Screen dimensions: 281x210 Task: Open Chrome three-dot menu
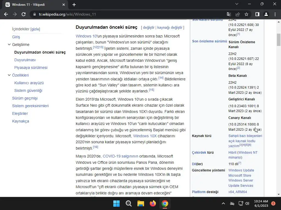click(x=275, y=14)
